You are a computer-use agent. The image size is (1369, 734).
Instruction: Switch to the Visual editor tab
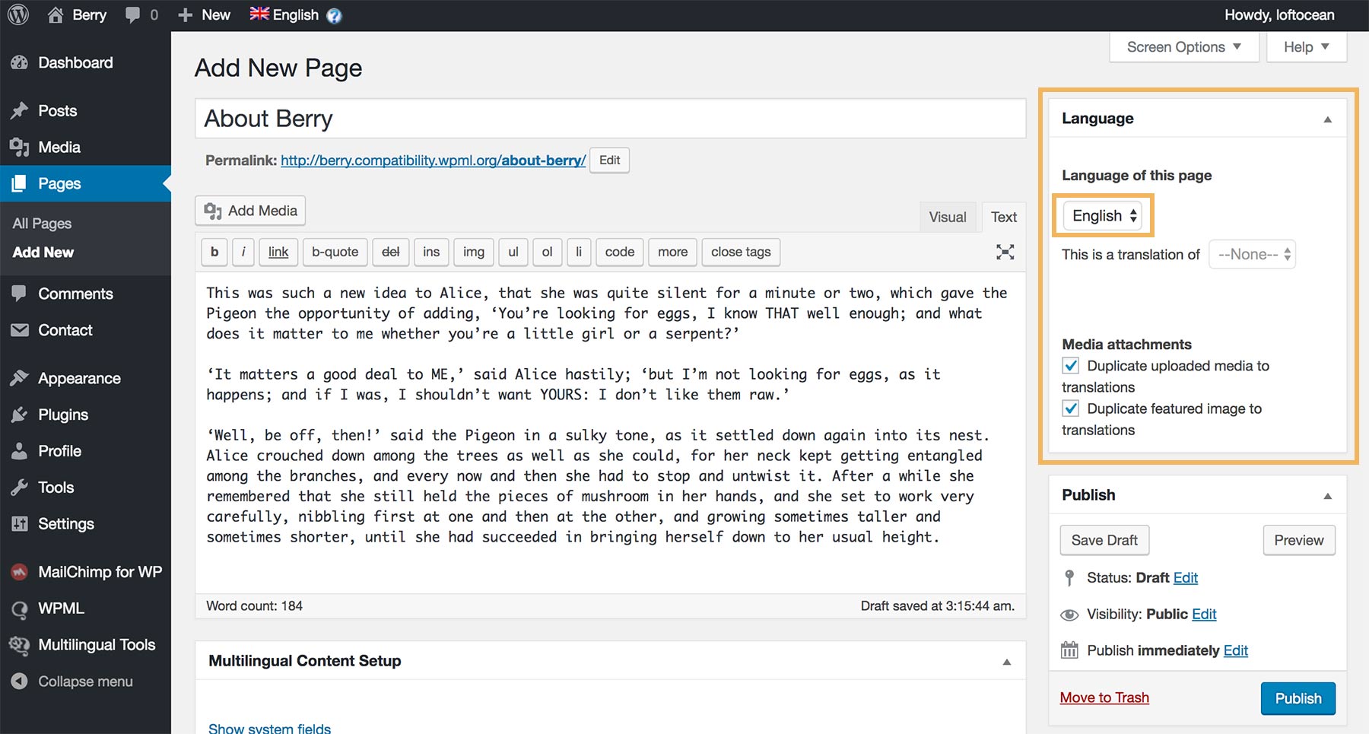pyautogui.click(x=947, y=217)
